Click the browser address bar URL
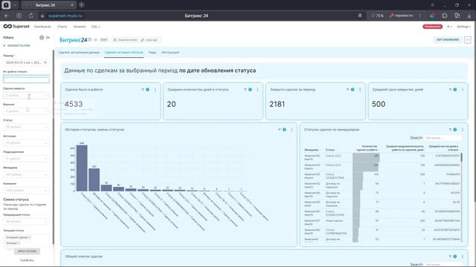476x267 pixels. coord(65,16)
